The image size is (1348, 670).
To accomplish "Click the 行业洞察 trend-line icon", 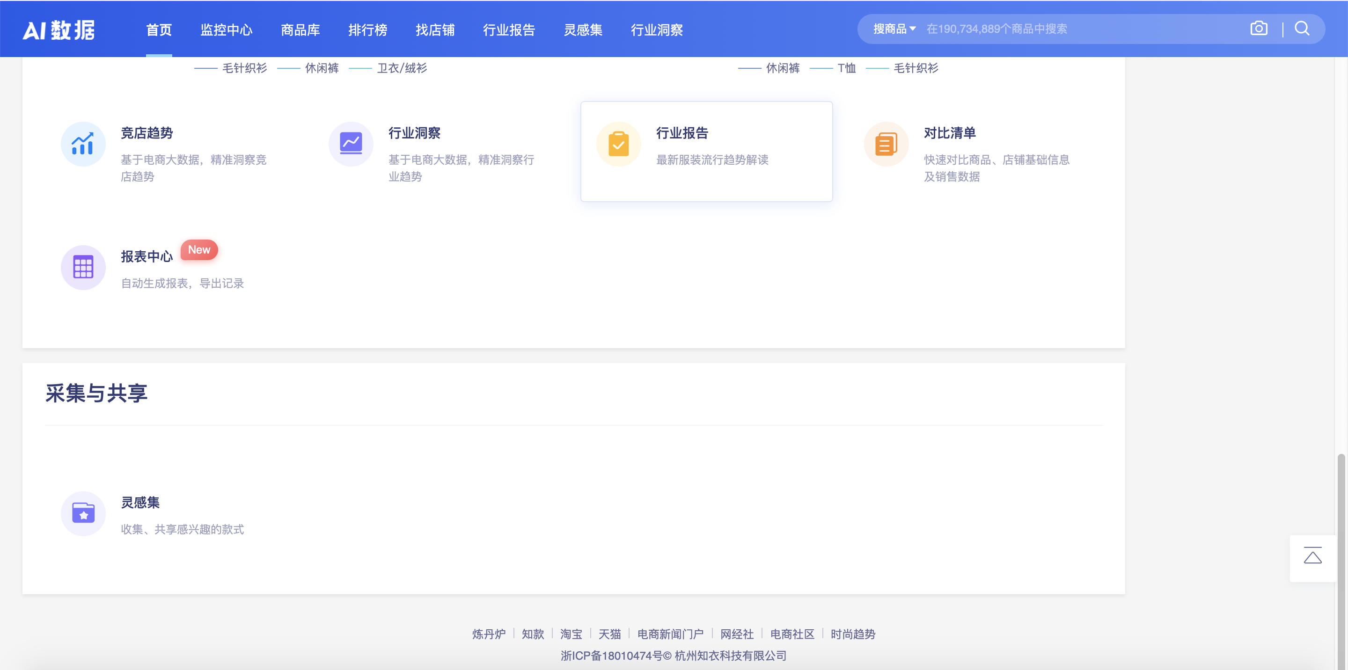I will pyautogui.click(x=351, y=143).
